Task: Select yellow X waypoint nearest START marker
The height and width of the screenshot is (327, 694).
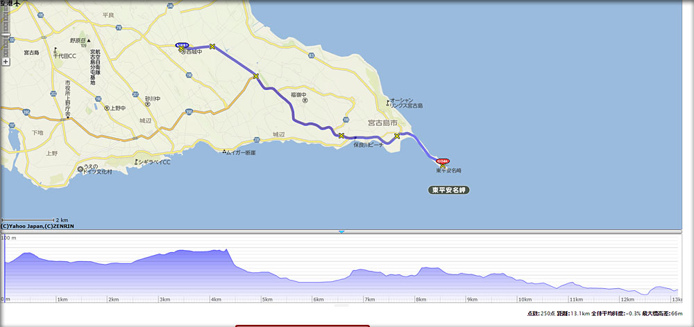Action: [212, 46]
